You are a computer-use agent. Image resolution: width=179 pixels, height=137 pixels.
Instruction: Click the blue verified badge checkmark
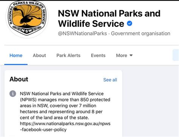(130, 23)
